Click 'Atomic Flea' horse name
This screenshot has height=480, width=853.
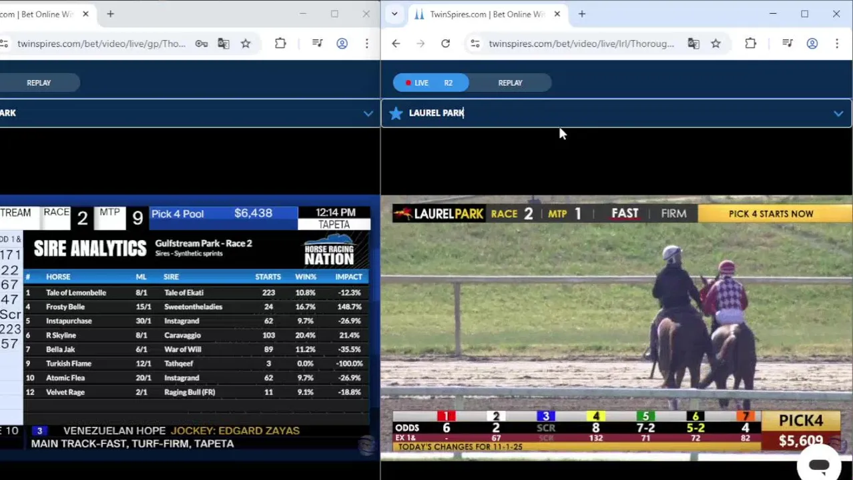point(66,378)
